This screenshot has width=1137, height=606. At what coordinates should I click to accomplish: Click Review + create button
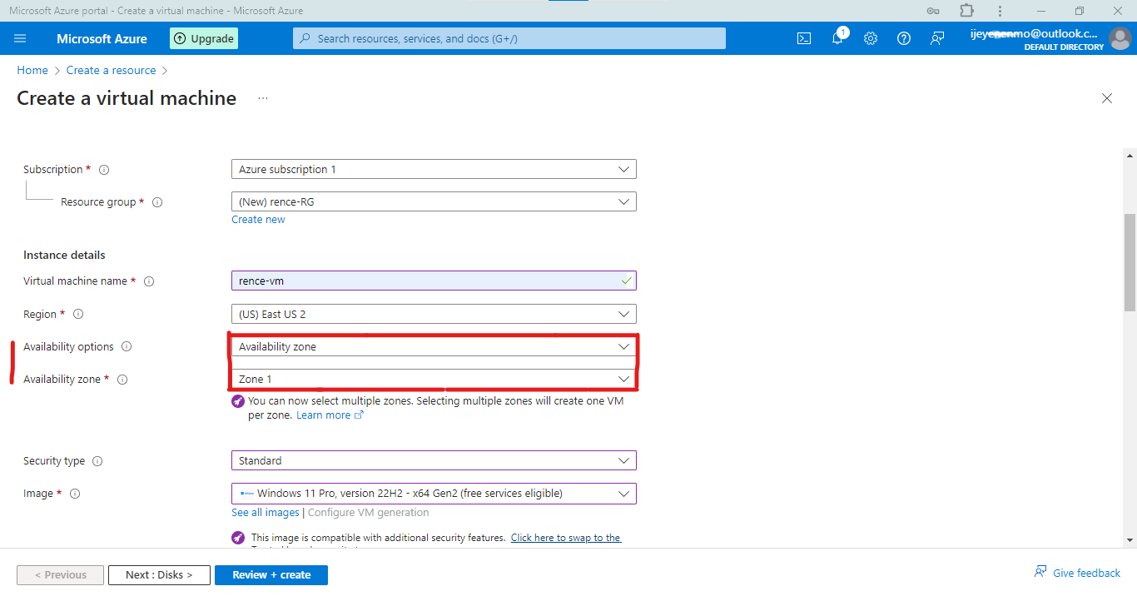click(x=271, y=575)
